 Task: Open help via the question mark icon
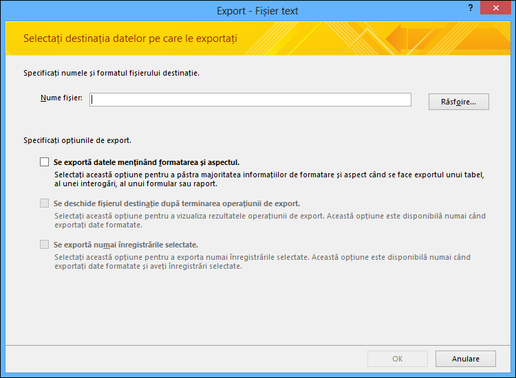(471, 8)
